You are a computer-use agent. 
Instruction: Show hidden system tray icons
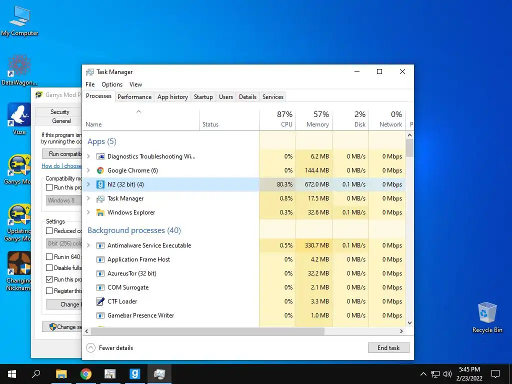point(423,374)
